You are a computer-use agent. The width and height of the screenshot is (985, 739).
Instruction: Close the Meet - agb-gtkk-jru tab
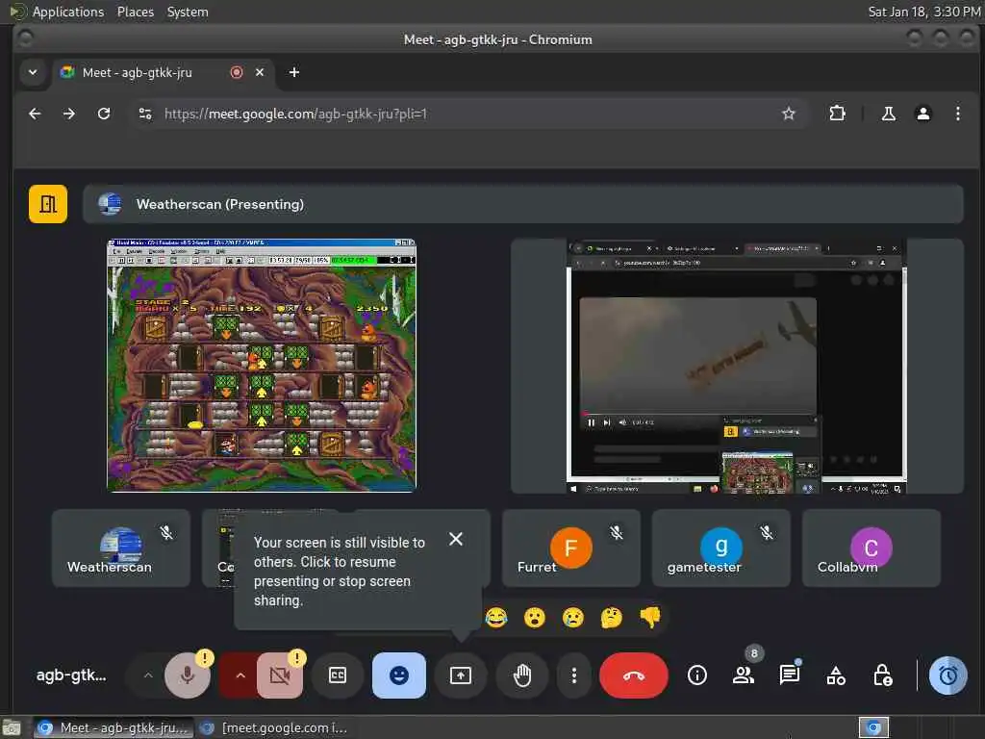point(260,72)
